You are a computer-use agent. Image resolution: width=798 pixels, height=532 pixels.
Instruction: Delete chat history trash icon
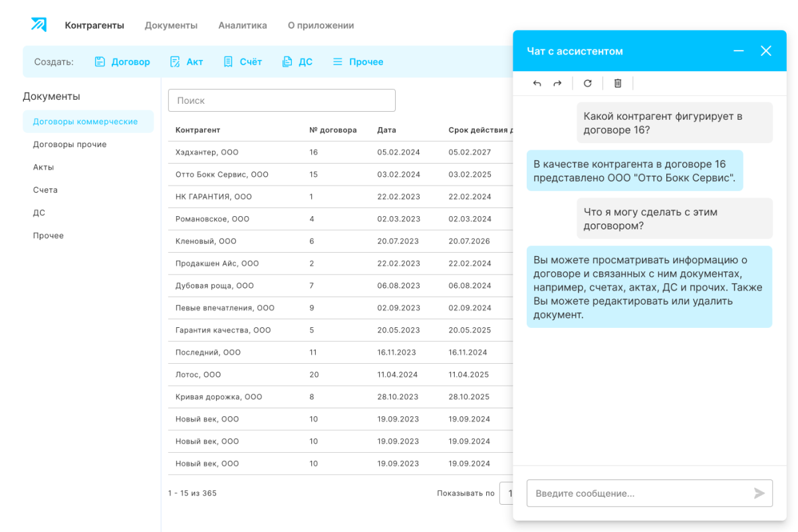(618, 83)
